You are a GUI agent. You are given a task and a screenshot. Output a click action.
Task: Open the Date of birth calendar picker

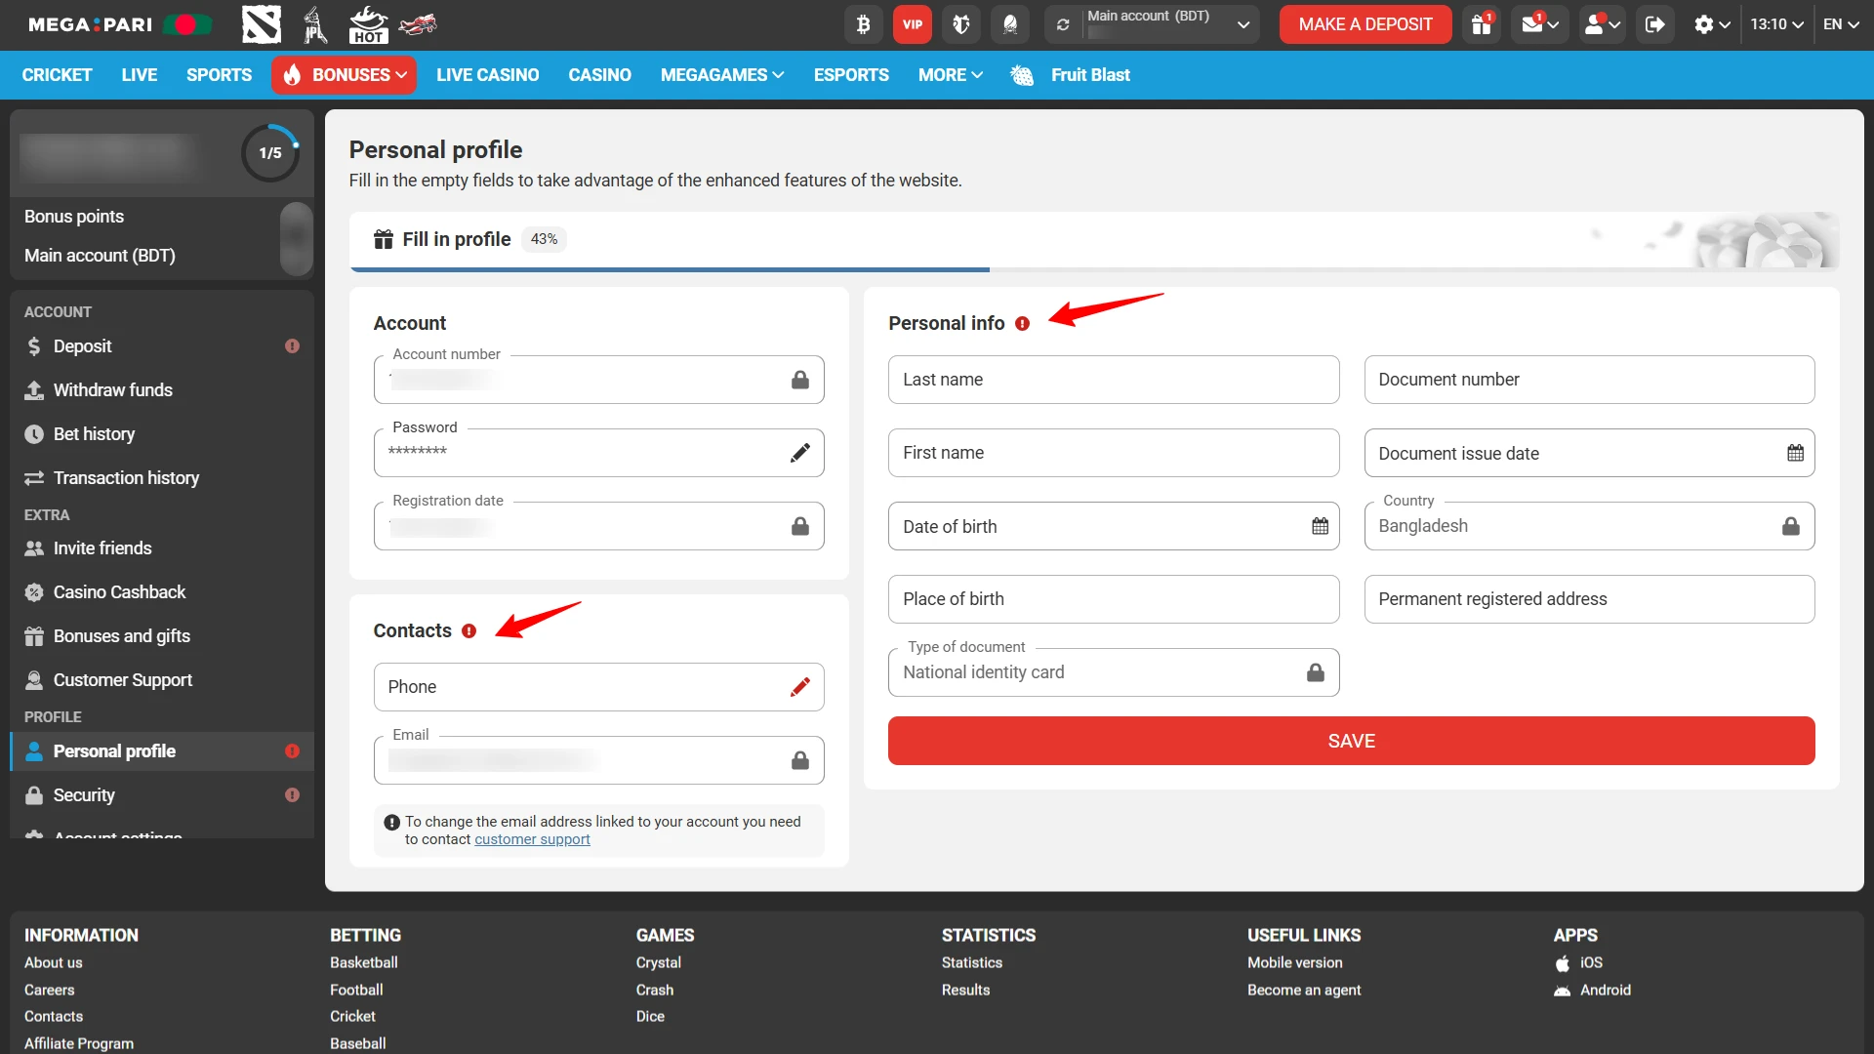pyautogui.click(x=1320, y=526)
